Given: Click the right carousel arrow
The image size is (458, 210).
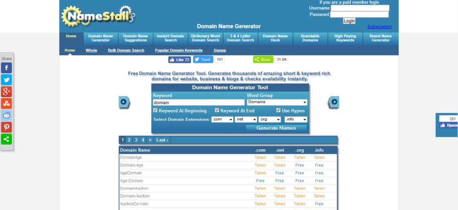Looking at the screenshot, I should (x=334, y=102).
